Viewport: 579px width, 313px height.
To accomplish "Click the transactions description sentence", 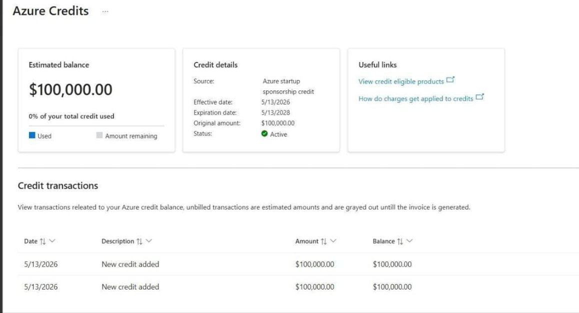I will point(244,207).
